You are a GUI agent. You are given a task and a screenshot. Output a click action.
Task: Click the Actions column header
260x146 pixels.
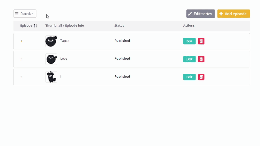[189, 25]
